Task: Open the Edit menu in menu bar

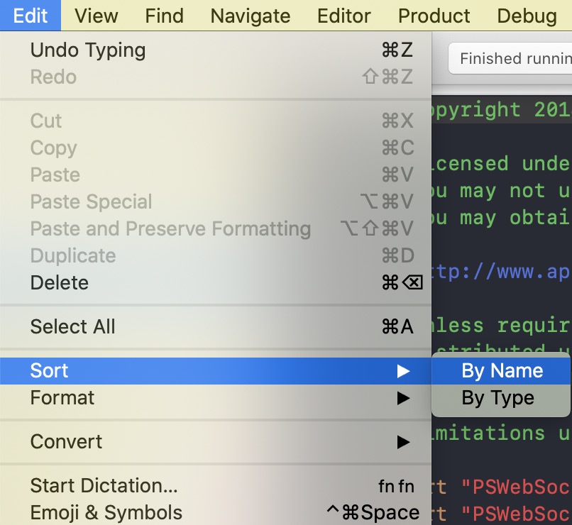Action: [x=31, y=16]
